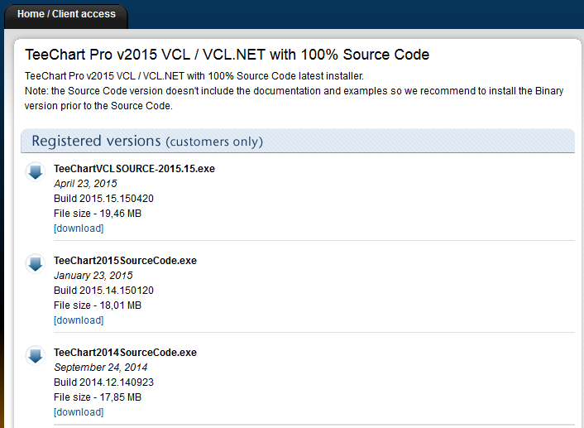584x428 pixels.
Task: Click the date January 23, 2015
Action: (x=93, y=275)
